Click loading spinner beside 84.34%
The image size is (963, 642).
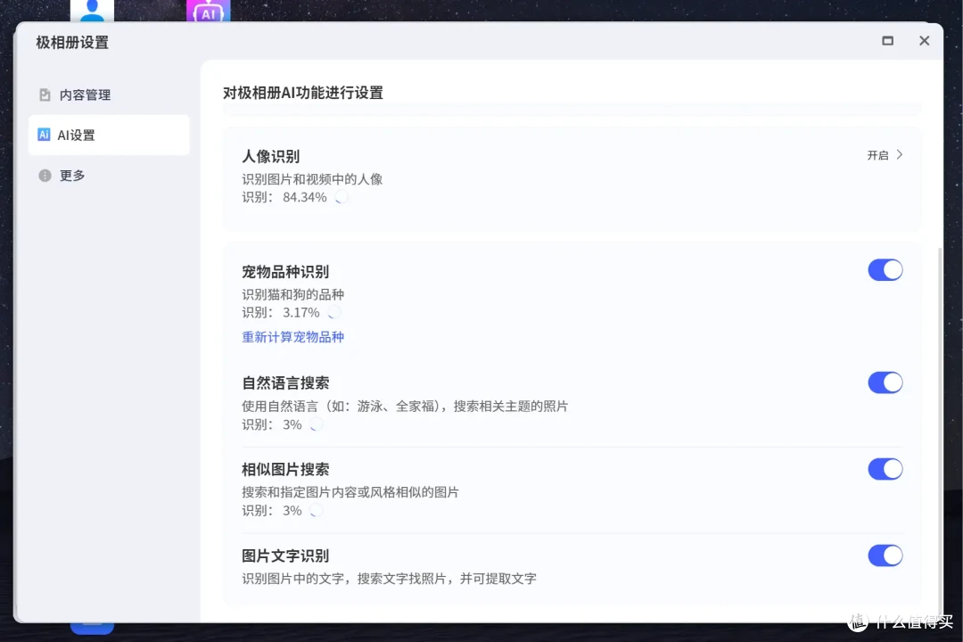coord(341,197)
